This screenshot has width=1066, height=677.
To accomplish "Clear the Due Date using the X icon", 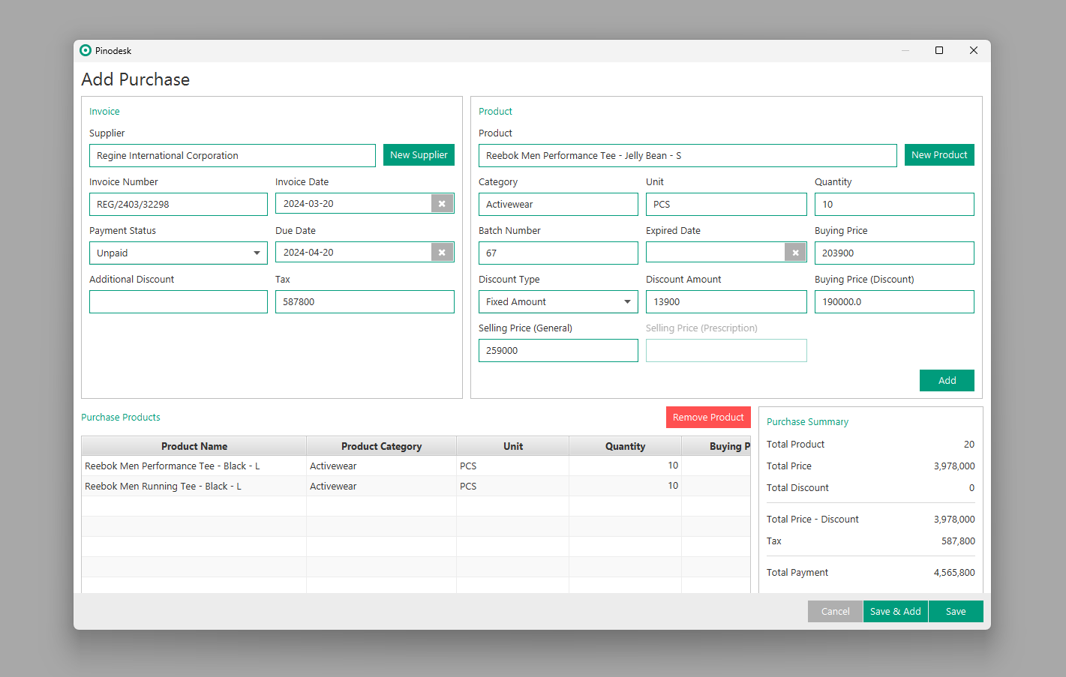I will click(x=442, y=253).
